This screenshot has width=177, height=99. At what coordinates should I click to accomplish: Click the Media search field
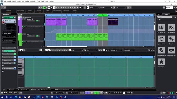tap(164, 17)
